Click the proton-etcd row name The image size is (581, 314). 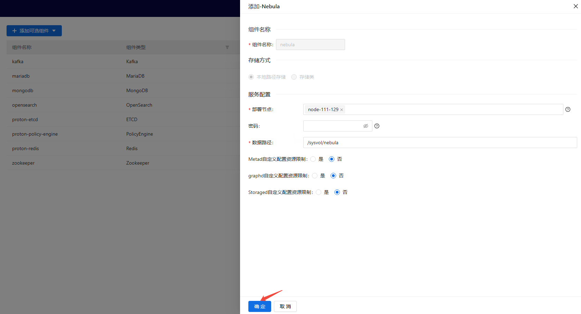(x=25, y=119)
